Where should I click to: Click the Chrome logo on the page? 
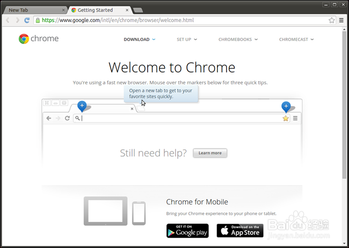tap(39, 39)
